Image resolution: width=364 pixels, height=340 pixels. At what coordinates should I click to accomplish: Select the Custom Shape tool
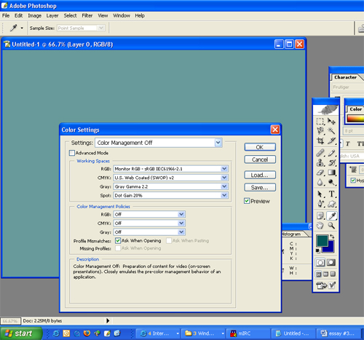tap(331, 204)
